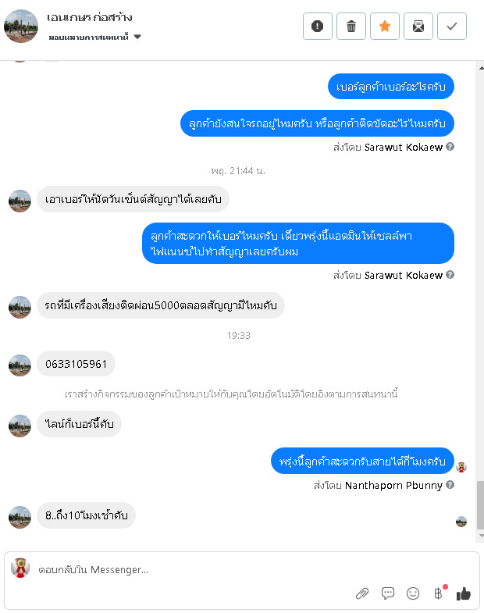Mark conversation done with checkmark button
The image size is (484, 613).
(x=452, y=27)
